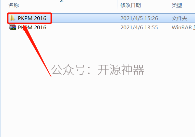Click divider between 名称 and 修改日期 headers
This screenshot has width=195, height=137.
118,5
